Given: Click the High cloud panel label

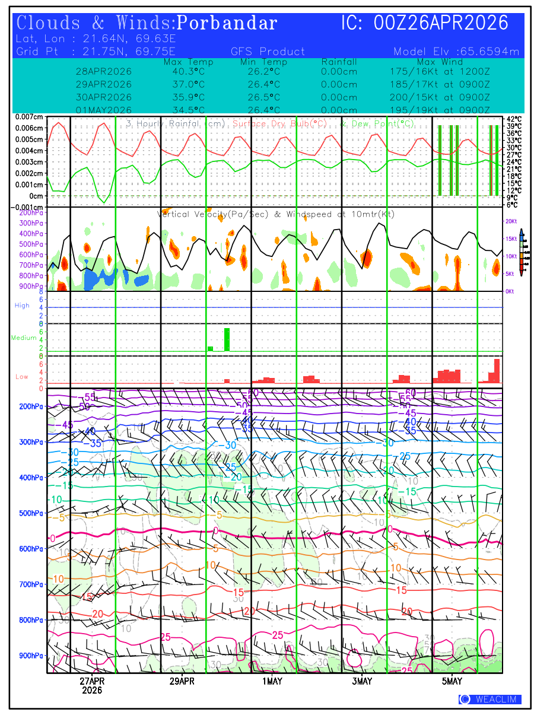Looking at the screenshot, I should click(x=22, y=306).
